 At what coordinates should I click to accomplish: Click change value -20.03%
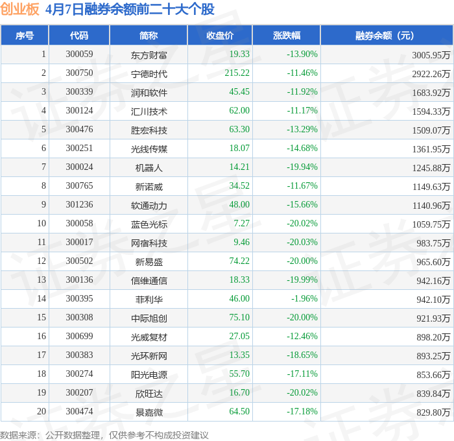pos(302,243)
